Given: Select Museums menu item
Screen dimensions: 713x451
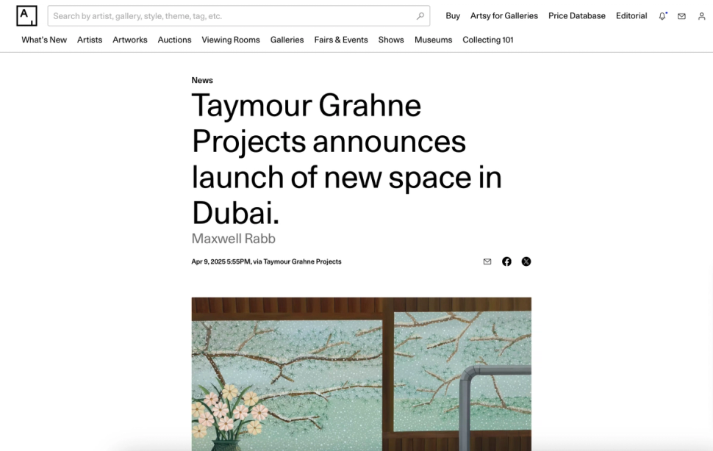Looking at the screenshot, I should tap(434, 40).
